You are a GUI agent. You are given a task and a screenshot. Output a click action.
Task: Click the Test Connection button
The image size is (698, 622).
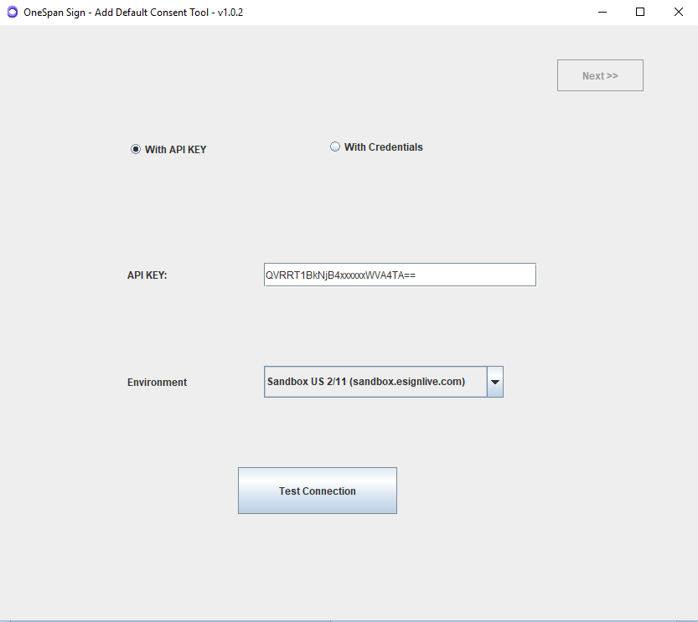318,491
